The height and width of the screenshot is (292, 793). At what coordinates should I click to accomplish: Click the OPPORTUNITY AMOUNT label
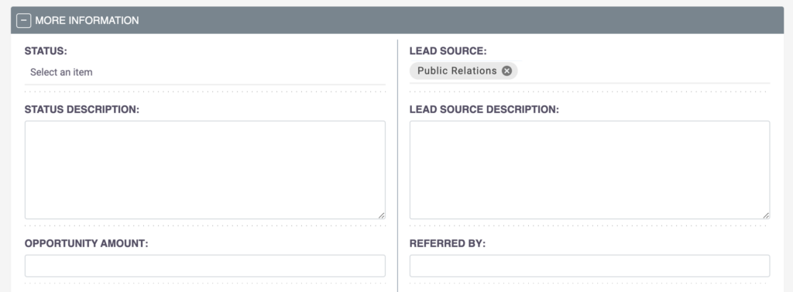(87, 243)
